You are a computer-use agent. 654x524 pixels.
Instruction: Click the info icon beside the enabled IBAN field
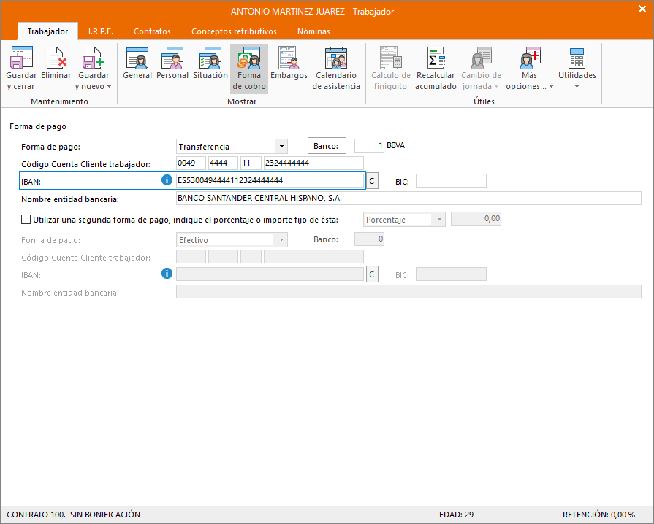click(167, 180)
